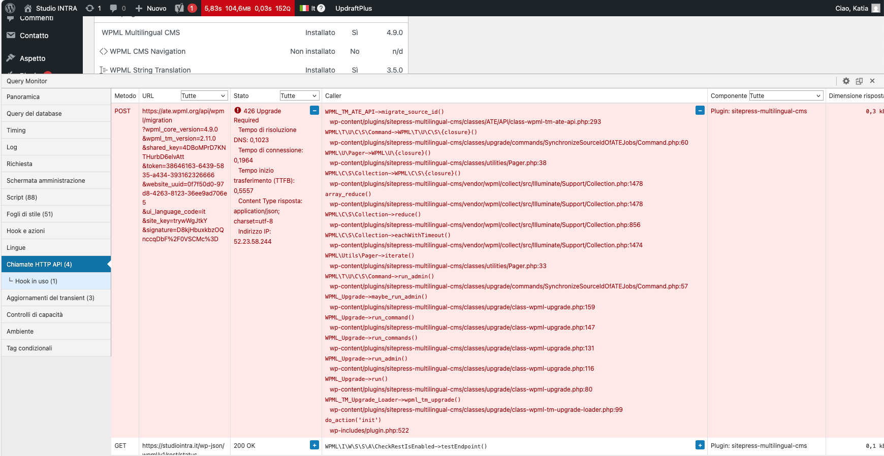
Task: Visit the Studio INTRA site home
Action: pyautogui.click(x=50, y=8)
